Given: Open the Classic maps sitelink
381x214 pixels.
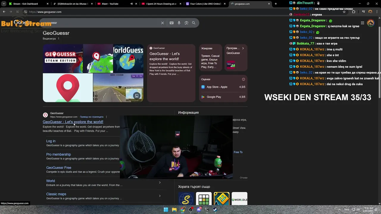Looking at the screenshot, I should [x=56, y=194].
